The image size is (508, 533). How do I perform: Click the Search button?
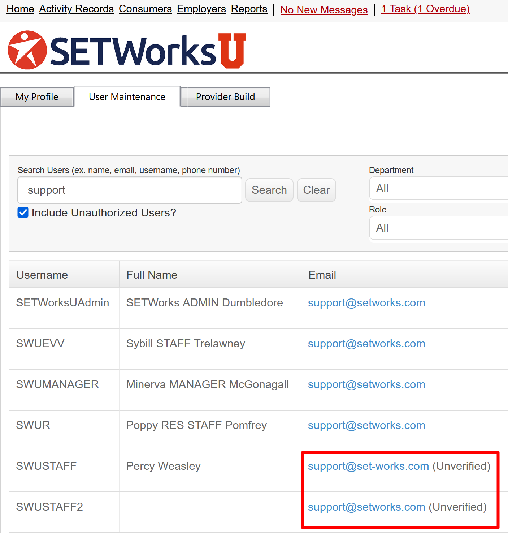click(269, 190)
